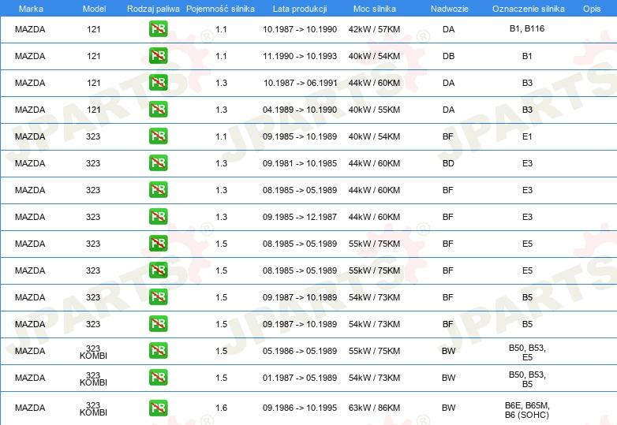The height and width of the screenshot is (425, 617).
Task: Click fuel icon in 05.1986 -> 05.1989 row
Action: point(158,350)
